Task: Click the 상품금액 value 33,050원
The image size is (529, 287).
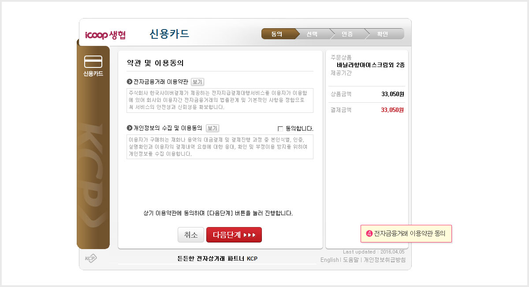Action: click(393, 94)
